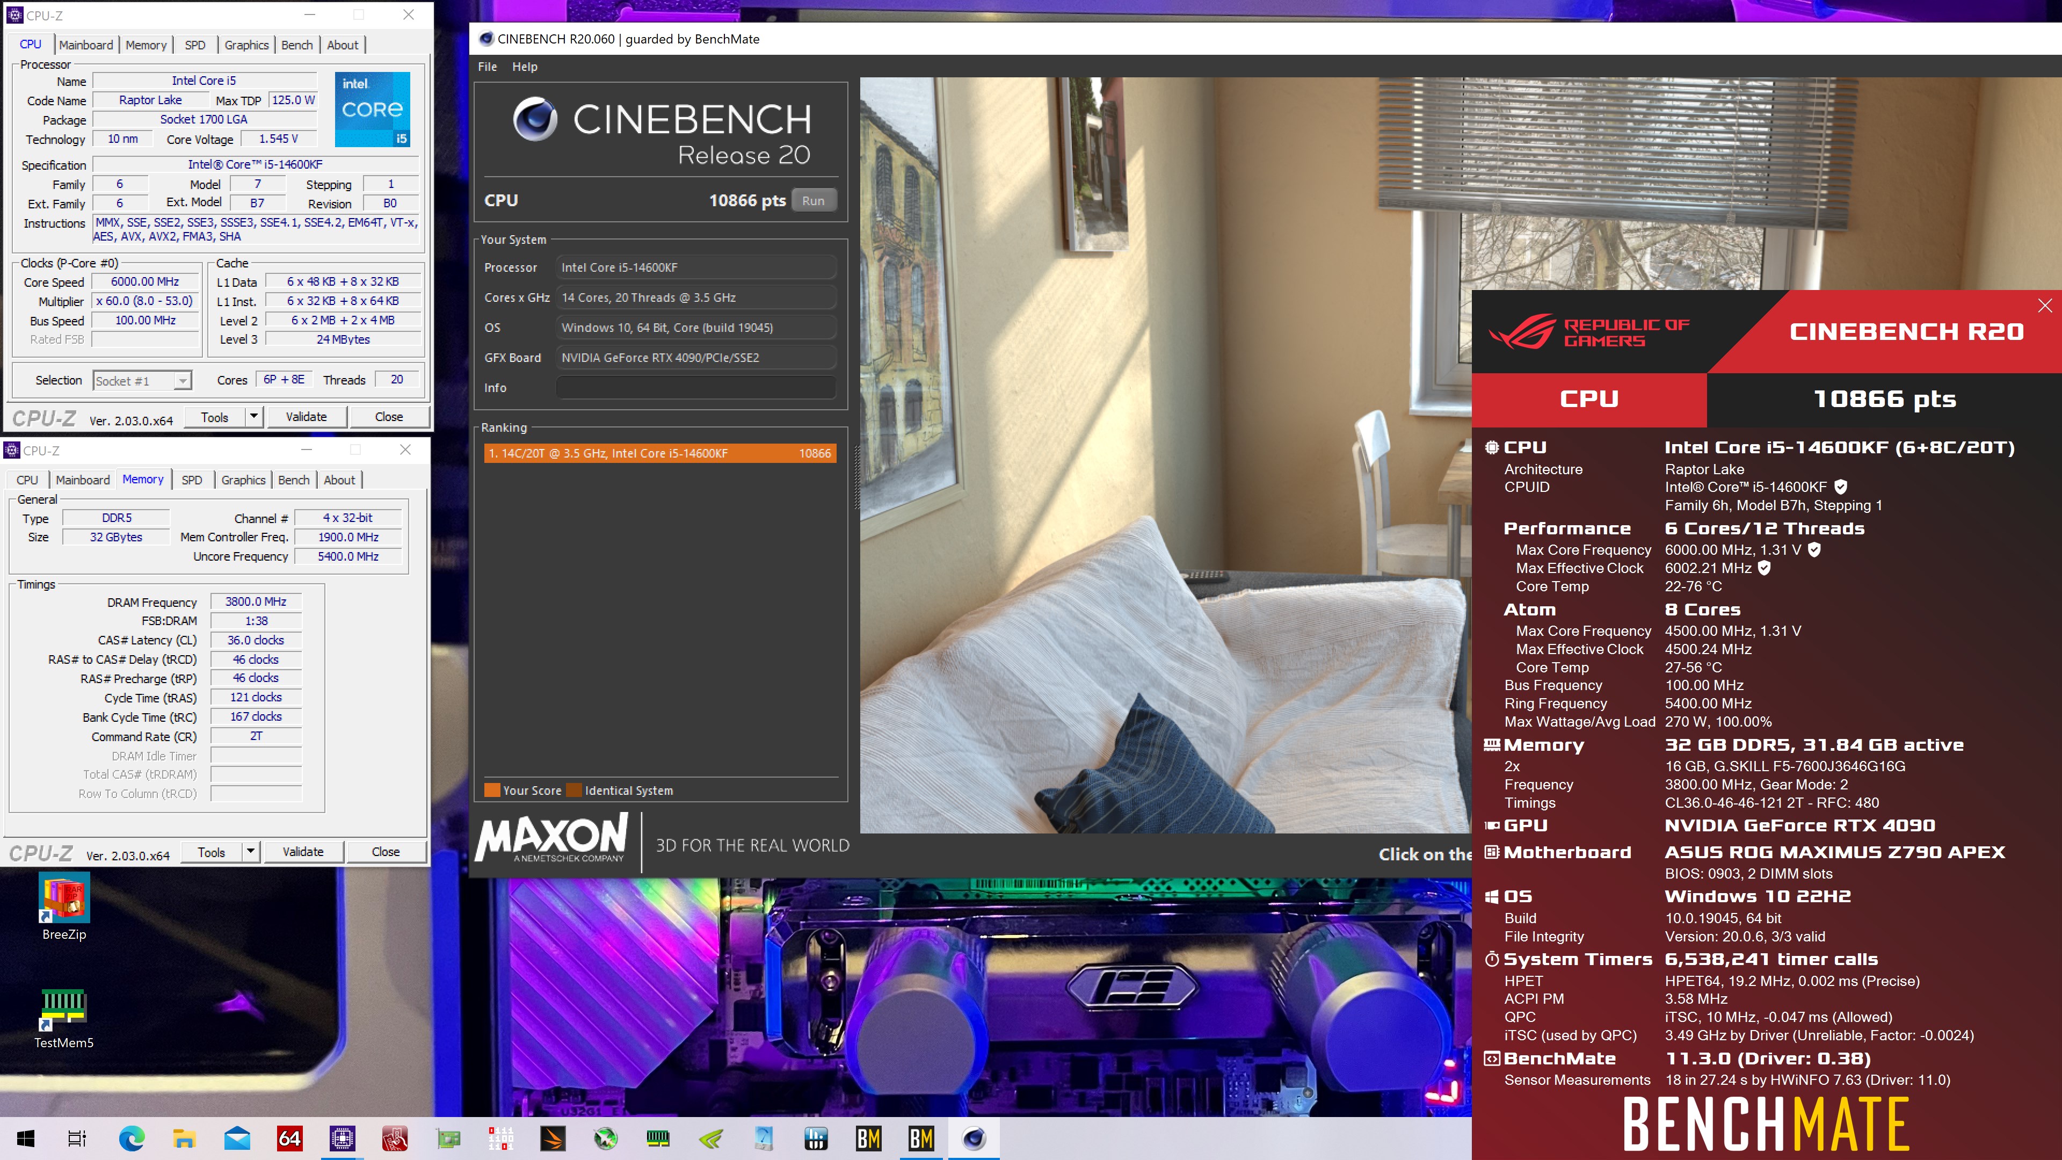The image size is (2062, 1160).
Task: Open SPD tab in CPU-Z processor window
Action: [195, 45]
